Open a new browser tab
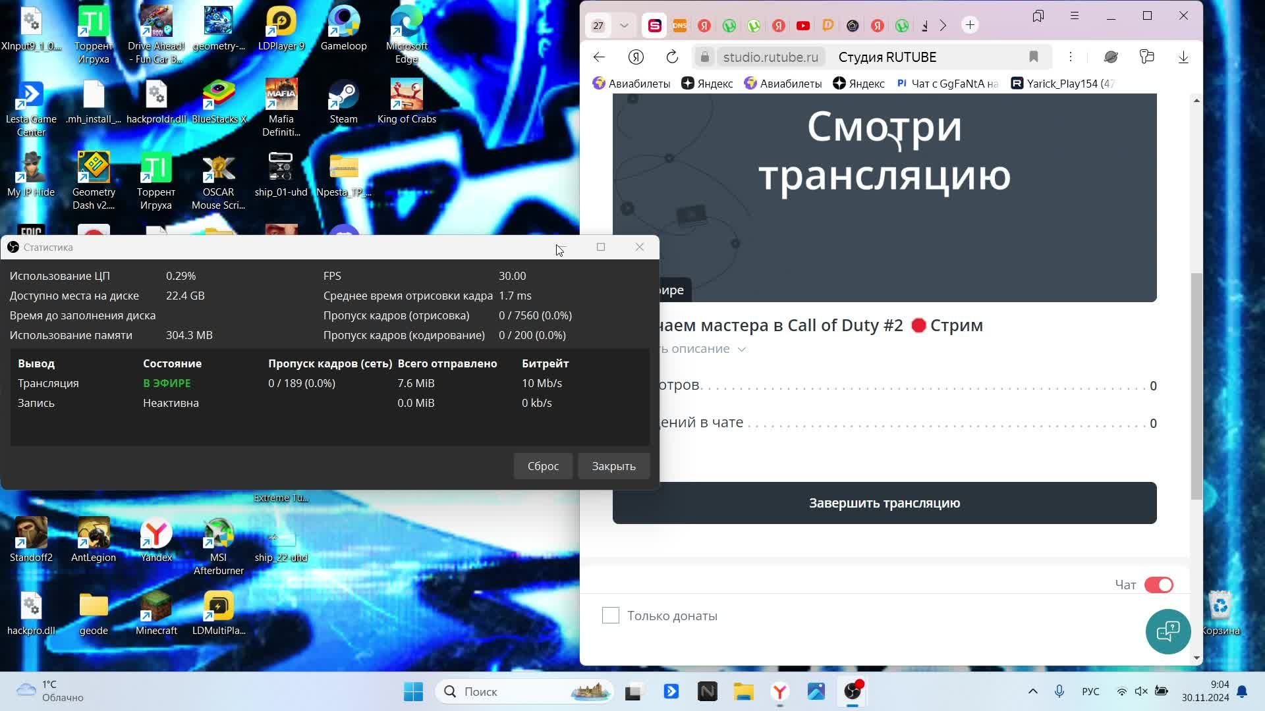The height and width of the screenshot is (711, 1265). (970, 25)
